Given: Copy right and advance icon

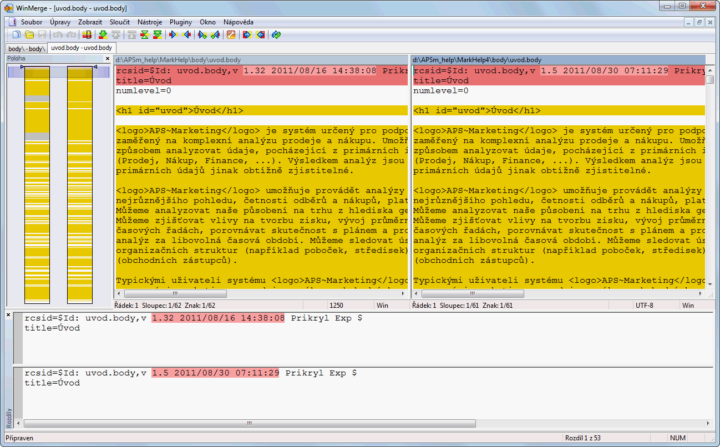Looking at the screenshot, I should (x=202, y=35).
